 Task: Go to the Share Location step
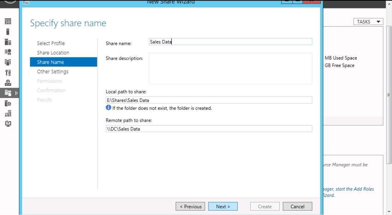coord(53,53)
